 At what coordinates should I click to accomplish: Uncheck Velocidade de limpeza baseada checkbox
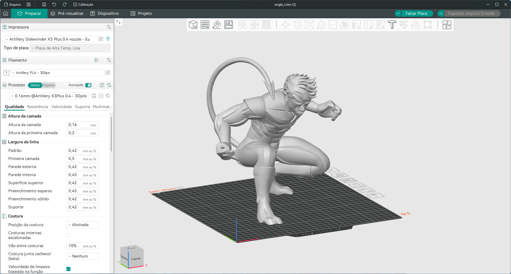pos(69,269)
